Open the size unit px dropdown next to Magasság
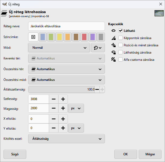The image size is (165, 162). [76, 108]
